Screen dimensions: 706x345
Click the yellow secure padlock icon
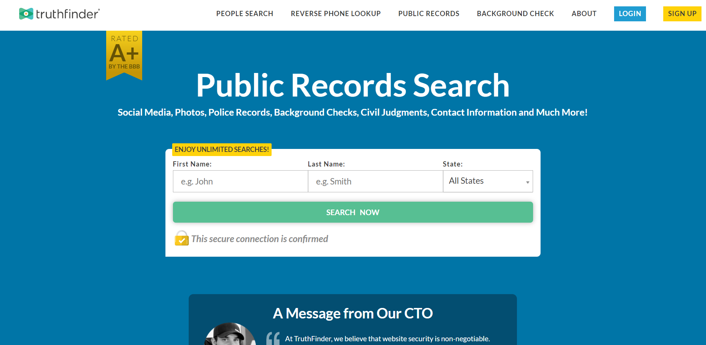pyautogui.click(x=182, y=238)
